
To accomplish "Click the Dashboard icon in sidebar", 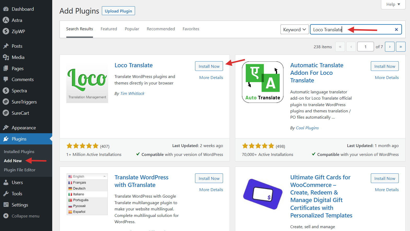I will (6, 9).
